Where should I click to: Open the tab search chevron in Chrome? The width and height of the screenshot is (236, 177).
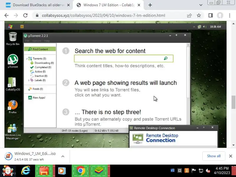201,5
